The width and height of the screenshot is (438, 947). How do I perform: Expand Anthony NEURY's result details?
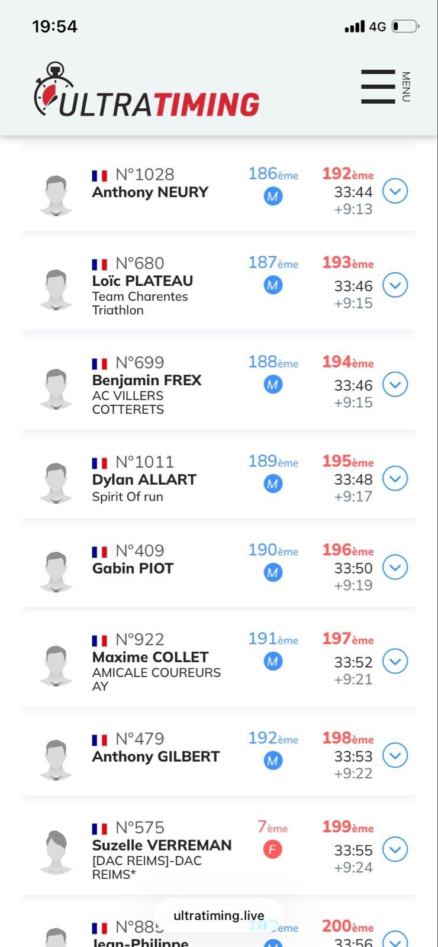point(395,191)
